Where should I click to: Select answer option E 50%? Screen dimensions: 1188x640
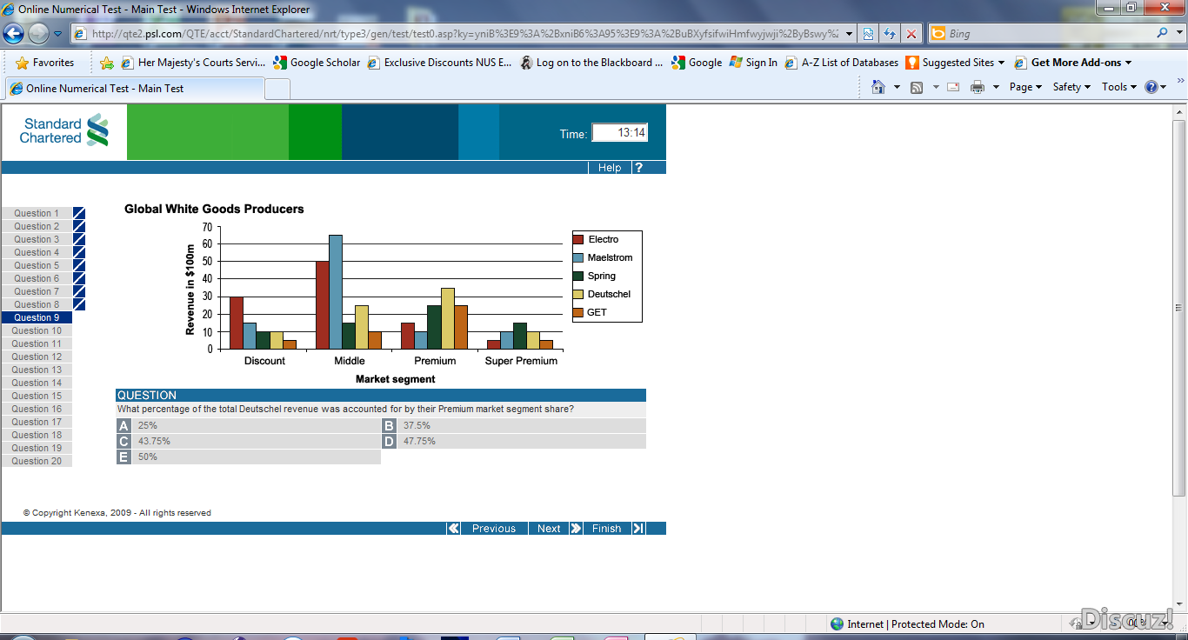coord(249,457)
